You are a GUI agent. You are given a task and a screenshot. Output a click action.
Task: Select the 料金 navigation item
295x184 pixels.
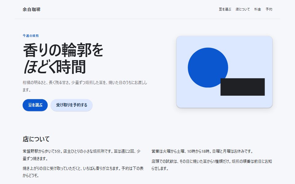coord(258,9)
